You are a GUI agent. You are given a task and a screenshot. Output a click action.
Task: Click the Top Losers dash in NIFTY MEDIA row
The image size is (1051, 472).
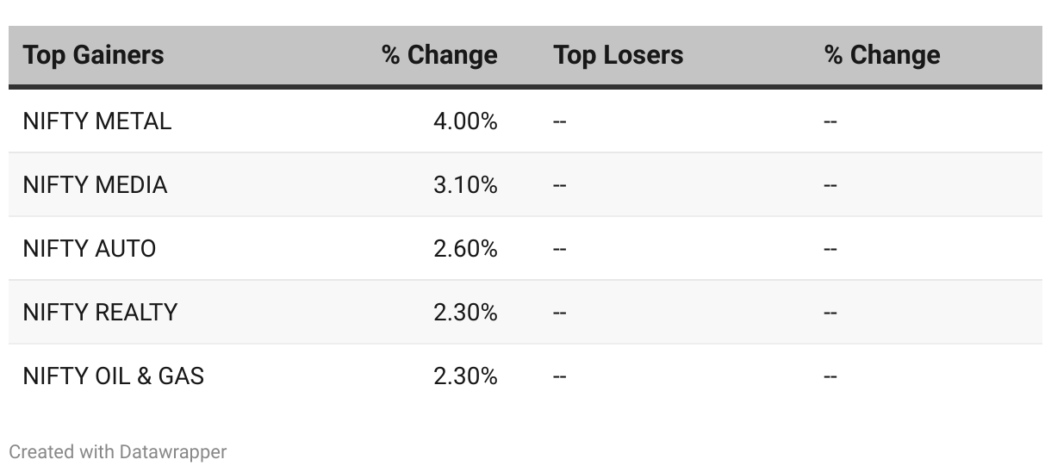tap(560, 185)
